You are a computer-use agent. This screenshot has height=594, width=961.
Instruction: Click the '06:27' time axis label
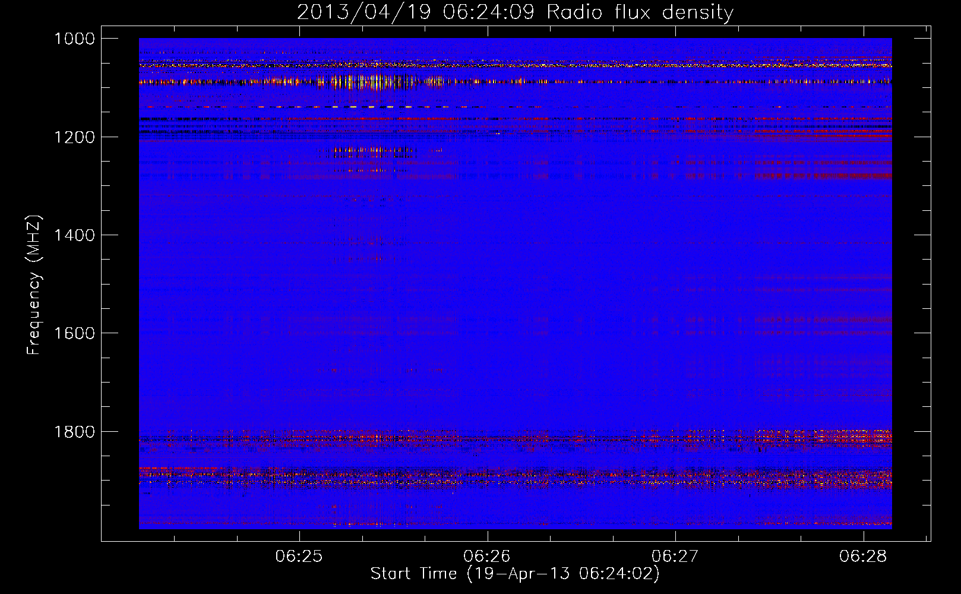coord(675,556)
